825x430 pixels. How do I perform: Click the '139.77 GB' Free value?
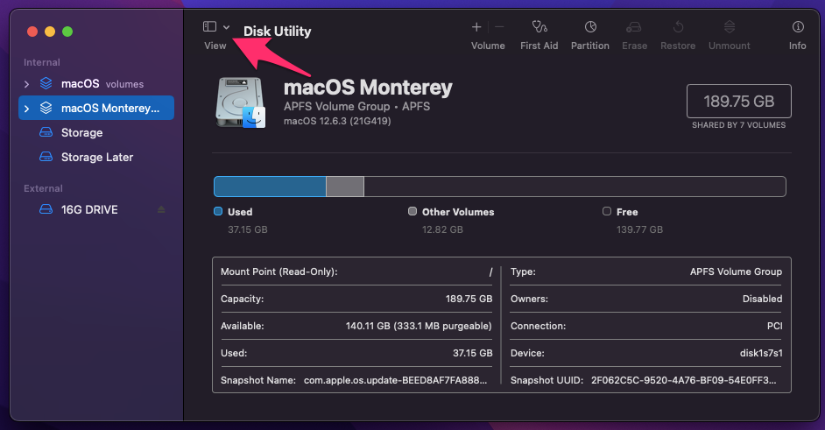coord(640,229)
